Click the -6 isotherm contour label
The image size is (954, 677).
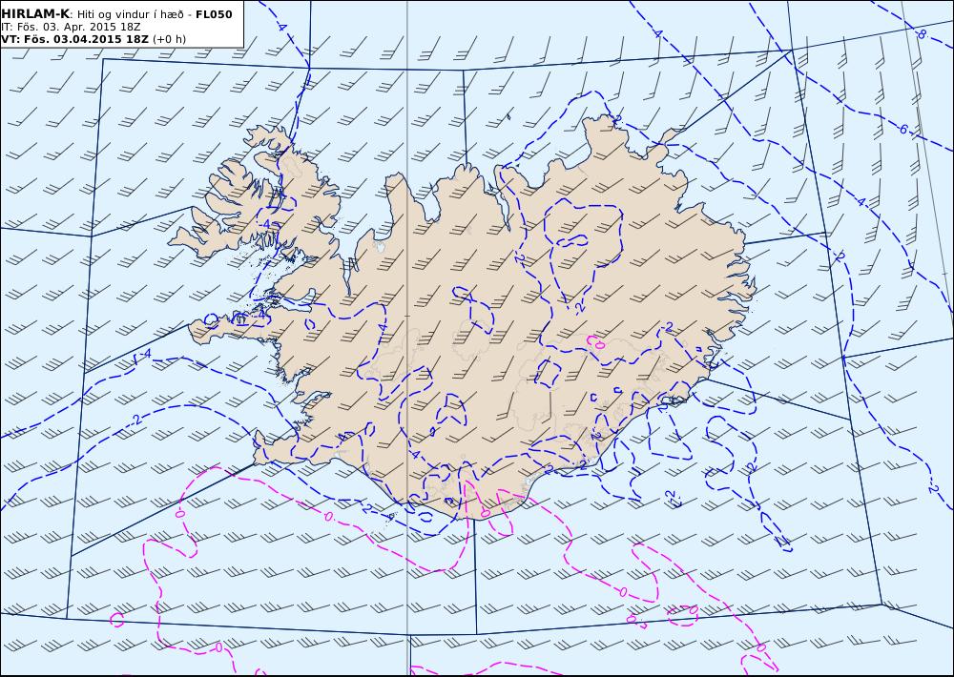click(x=903, y=129)
